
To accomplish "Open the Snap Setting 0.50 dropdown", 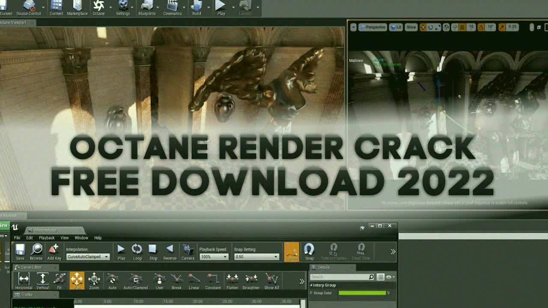I will click(257, 257).
